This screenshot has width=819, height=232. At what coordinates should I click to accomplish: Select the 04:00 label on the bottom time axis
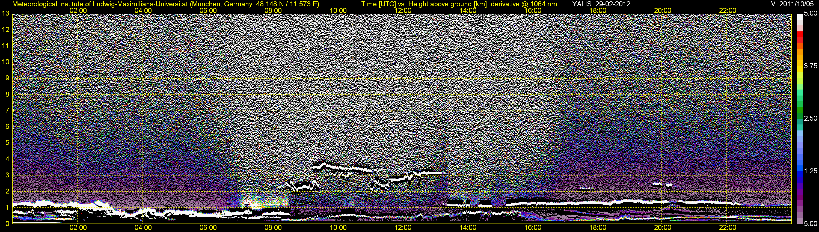tap(143, 228)
